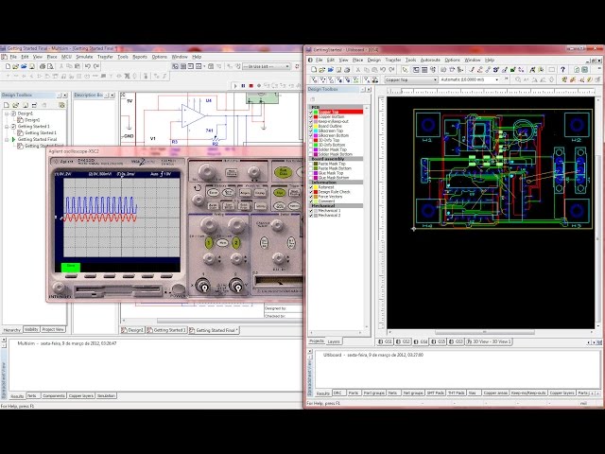Start simulation with Multisim run arrow
605x454 pixels.
[235, 85]
